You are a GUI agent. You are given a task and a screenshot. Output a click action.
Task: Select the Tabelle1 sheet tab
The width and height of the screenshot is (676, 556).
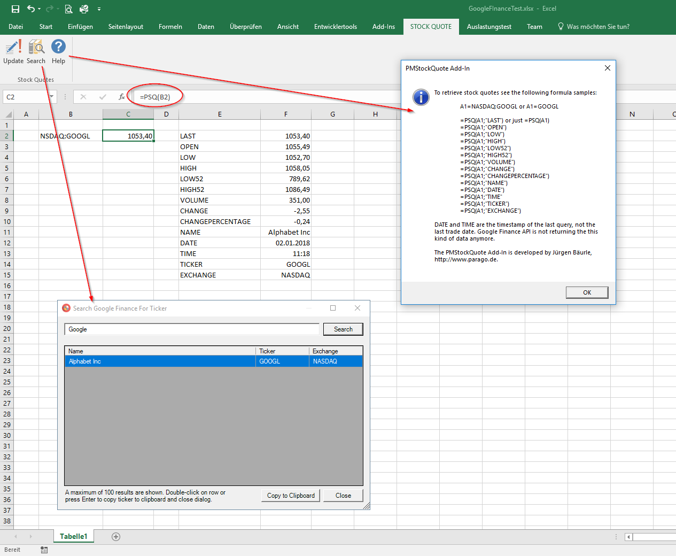click(x=73, y=536)
